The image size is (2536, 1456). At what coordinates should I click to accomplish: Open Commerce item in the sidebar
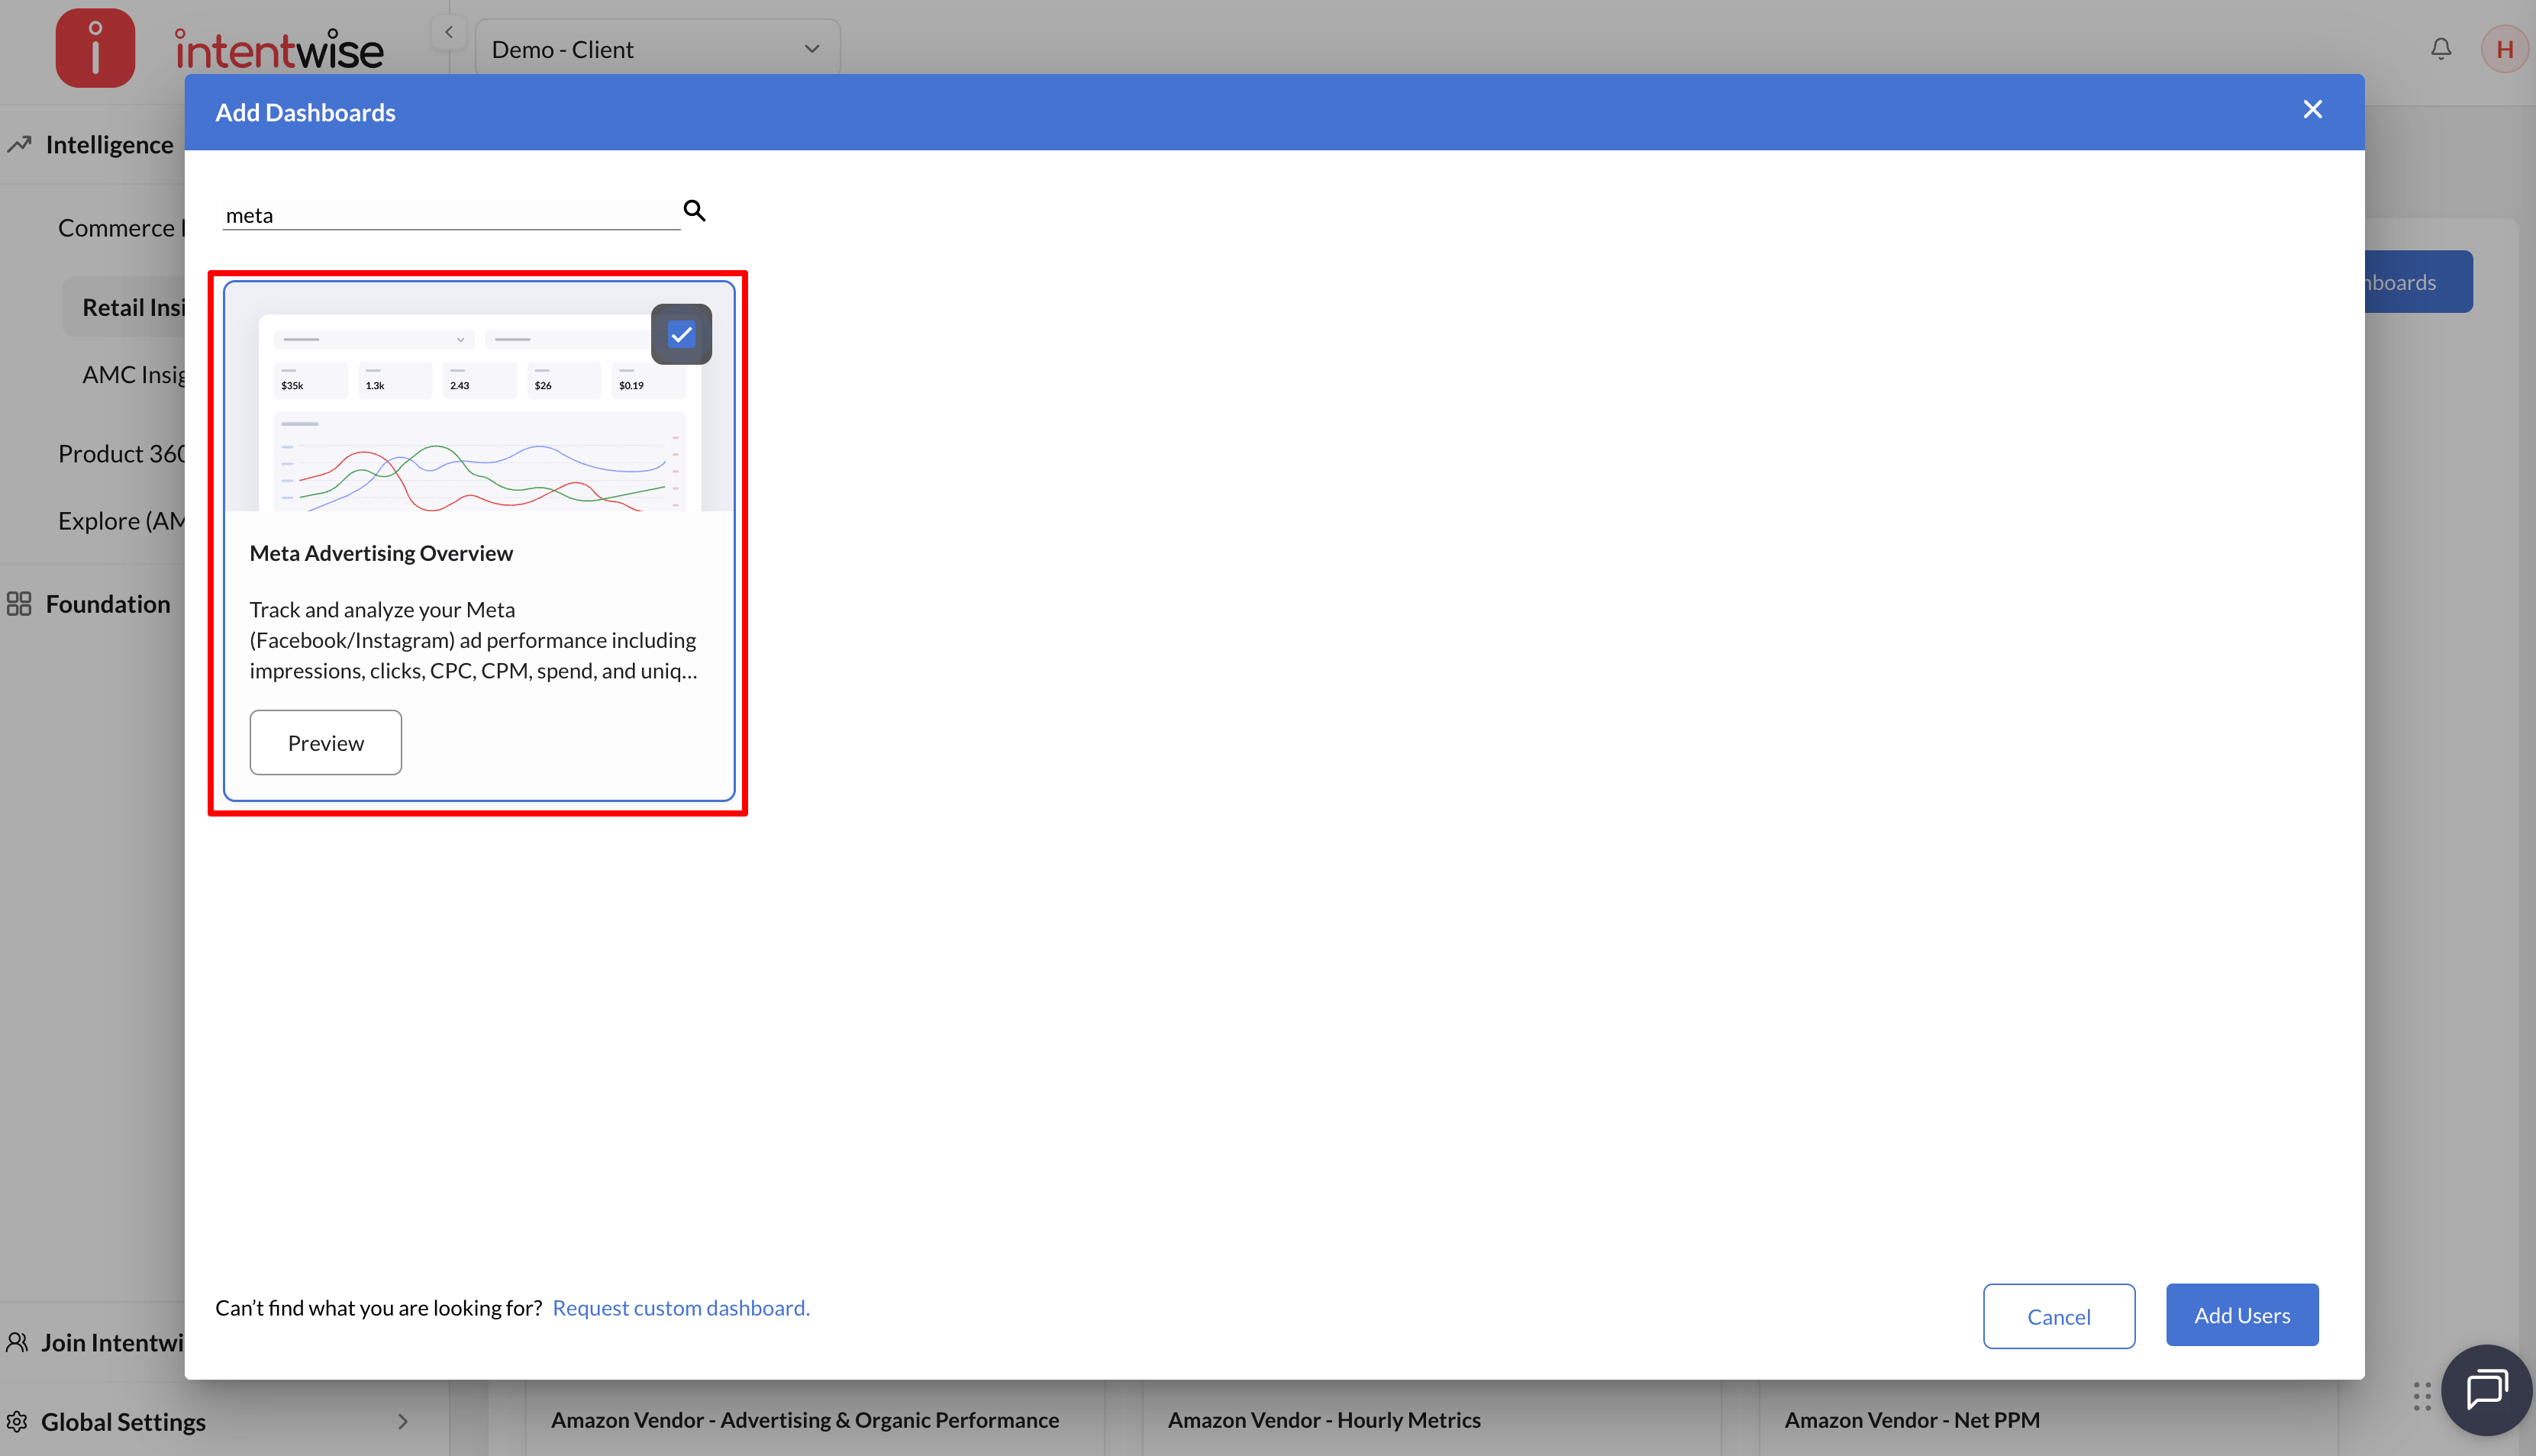(x=122, y=228)
